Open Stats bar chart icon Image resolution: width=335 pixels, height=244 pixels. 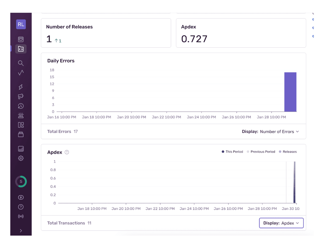click(x=21, y=149)
